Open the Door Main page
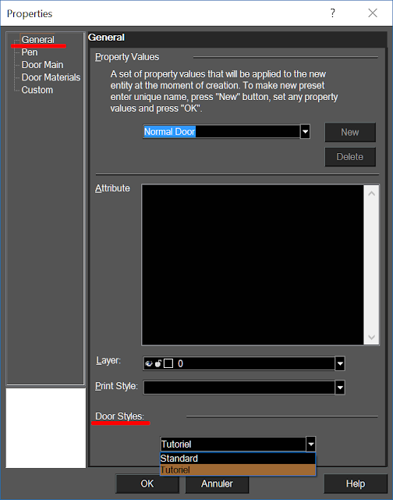393x500 pixels. tap(42, 65)
